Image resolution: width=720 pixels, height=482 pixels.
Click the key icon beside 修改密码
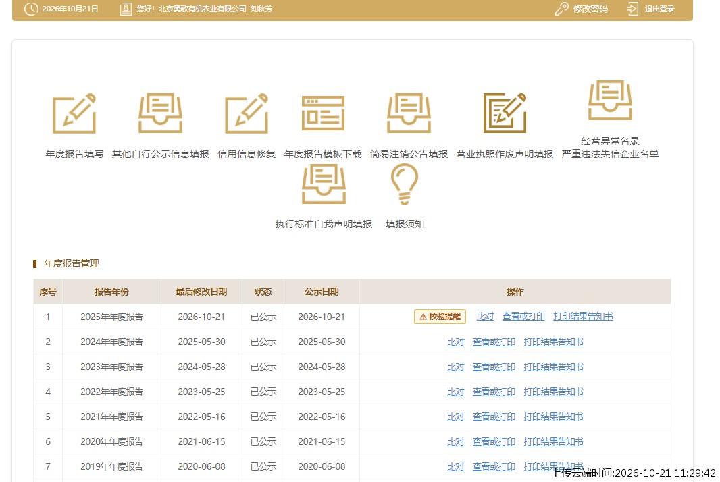[x=561, y=9]
